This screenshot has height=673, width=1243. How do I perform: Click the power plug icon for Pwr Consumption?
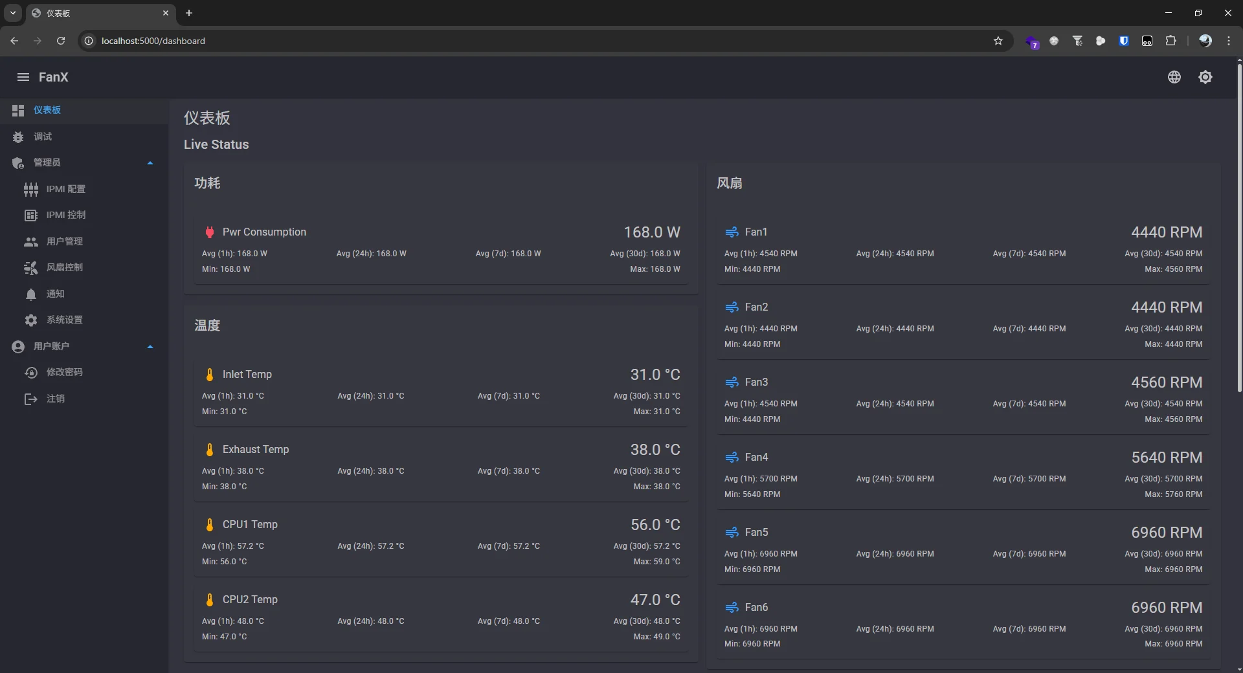coord(210,232)
